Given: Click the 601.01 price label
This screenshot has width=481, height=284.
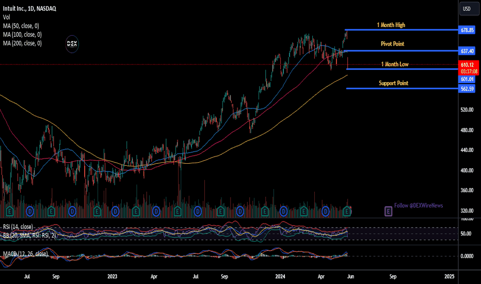Looking at the screenshot, I should (x=467, y=79).
